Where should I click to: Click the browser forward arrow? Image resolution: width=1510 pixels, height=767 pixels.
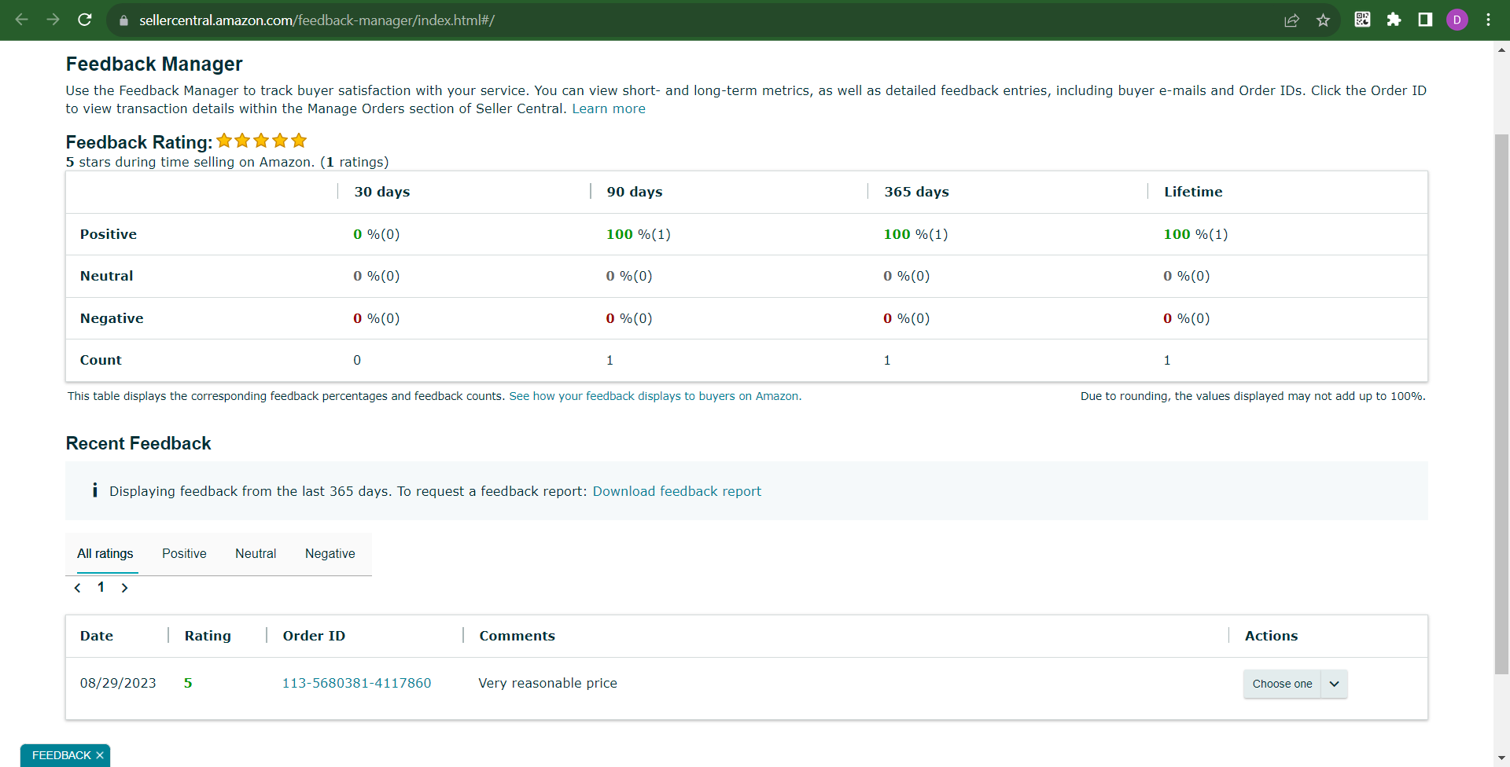coord(53,20)
